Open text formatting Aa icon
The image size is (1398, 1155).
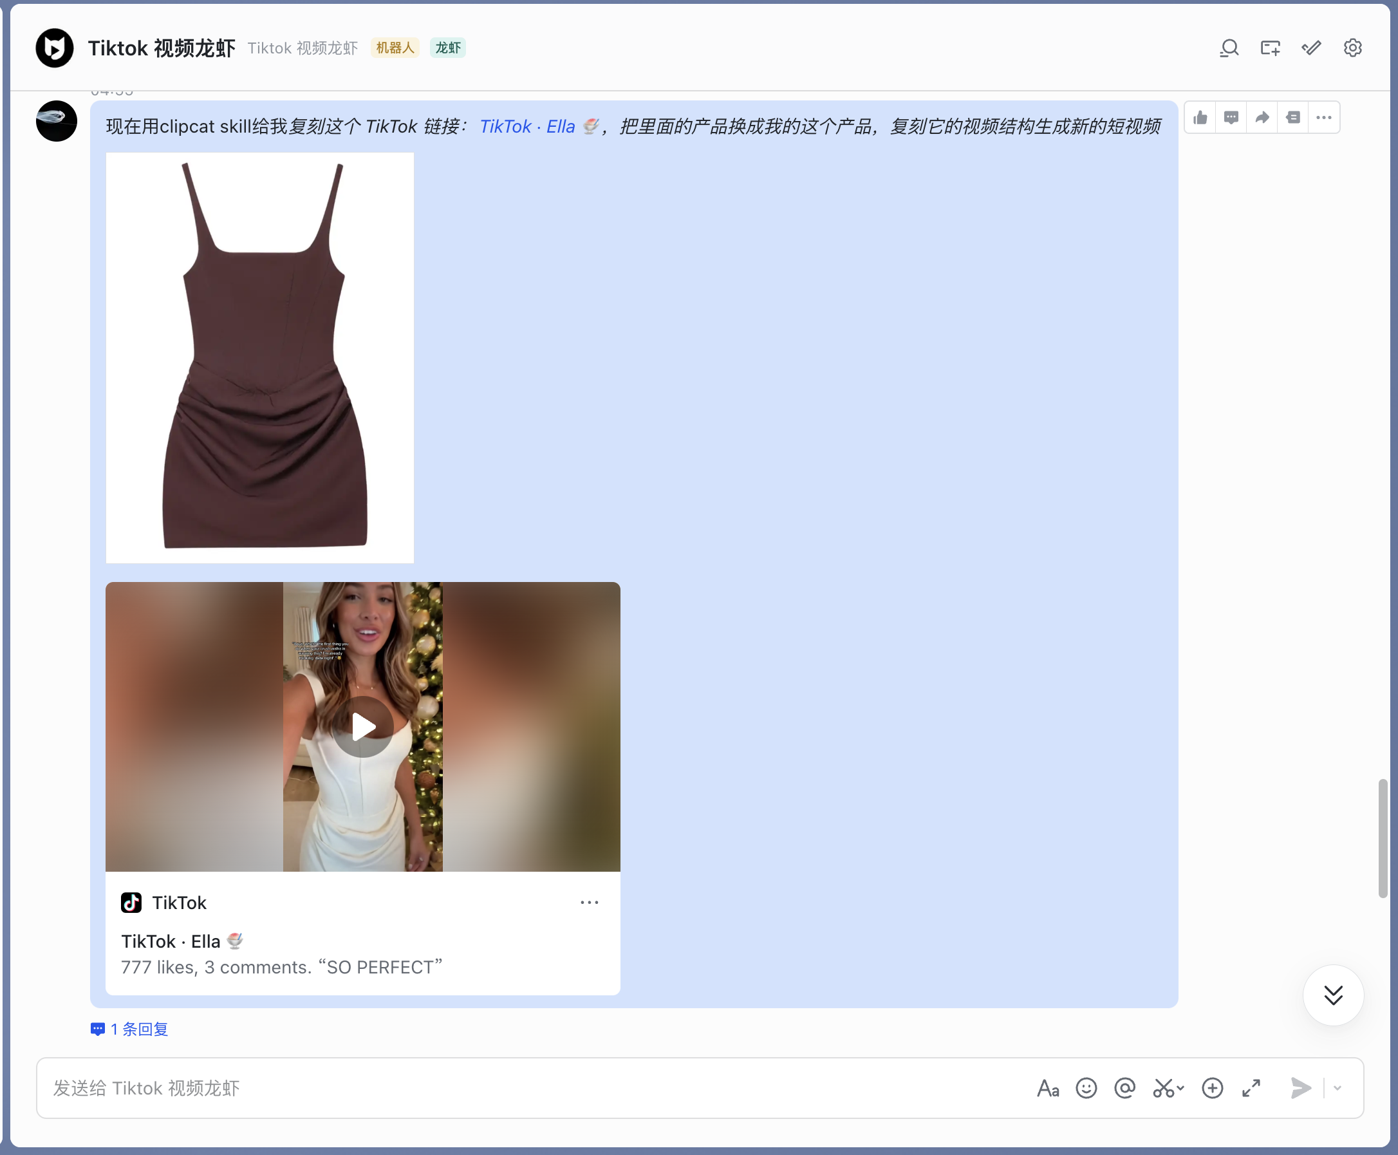pos(1047,1089)
